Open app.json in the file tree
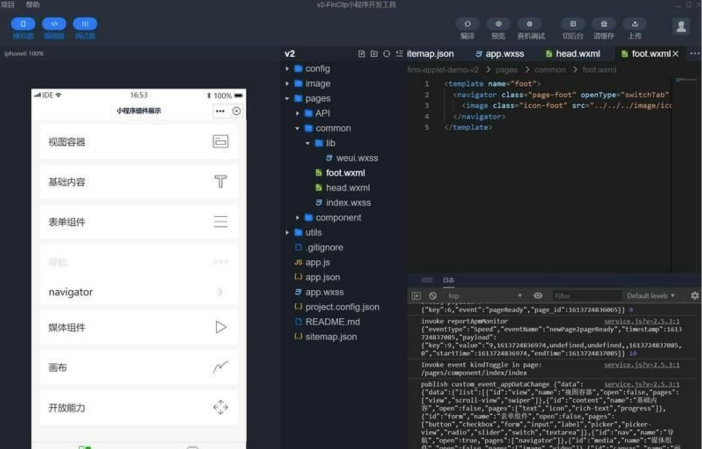Image resolution: width=702 pixels, height=449 pixels. 317,277
